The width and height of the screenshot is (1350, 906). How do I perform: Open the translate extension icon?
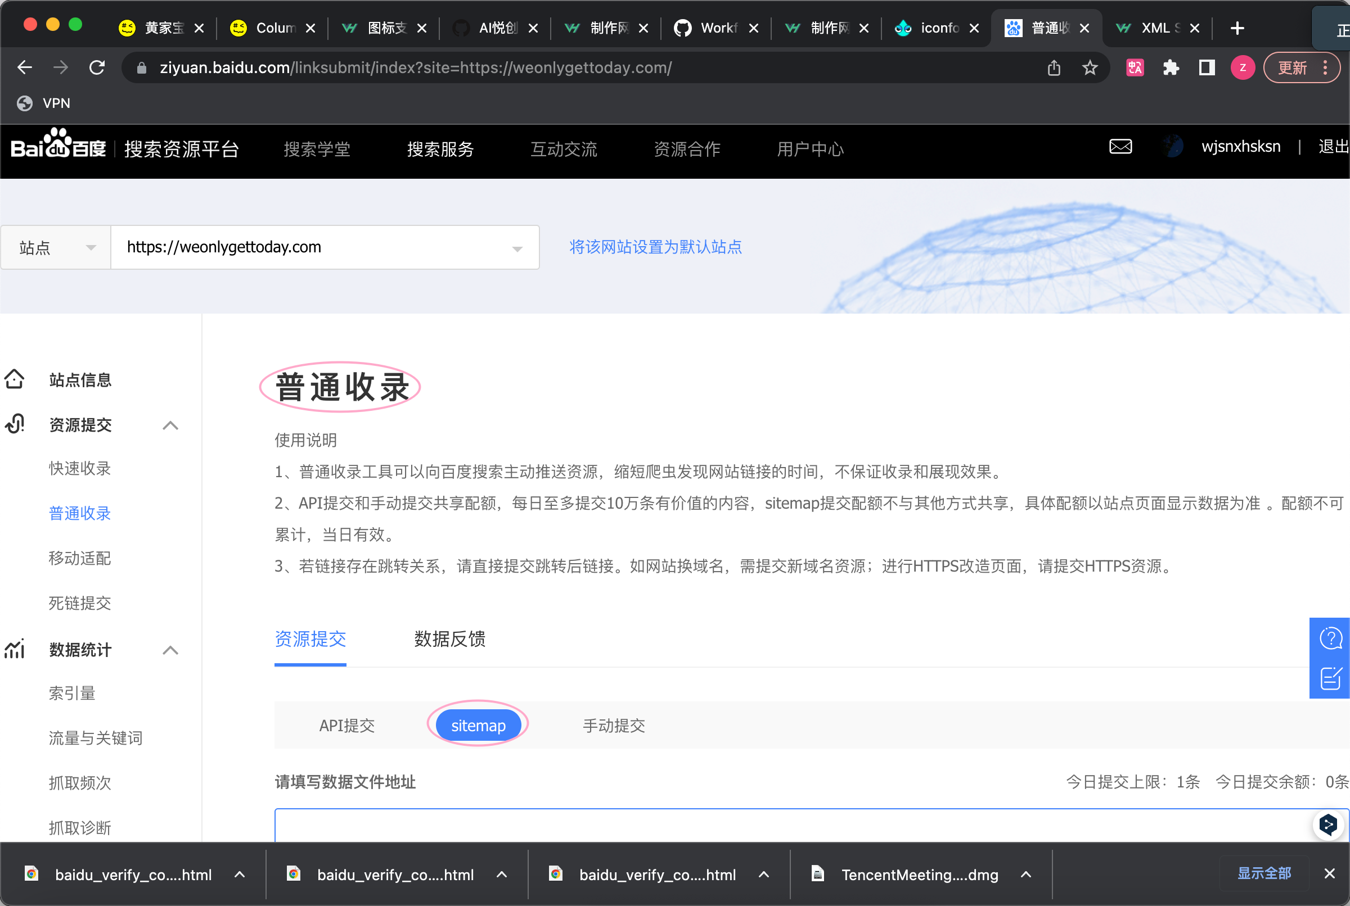click(x=1135, y=67)
